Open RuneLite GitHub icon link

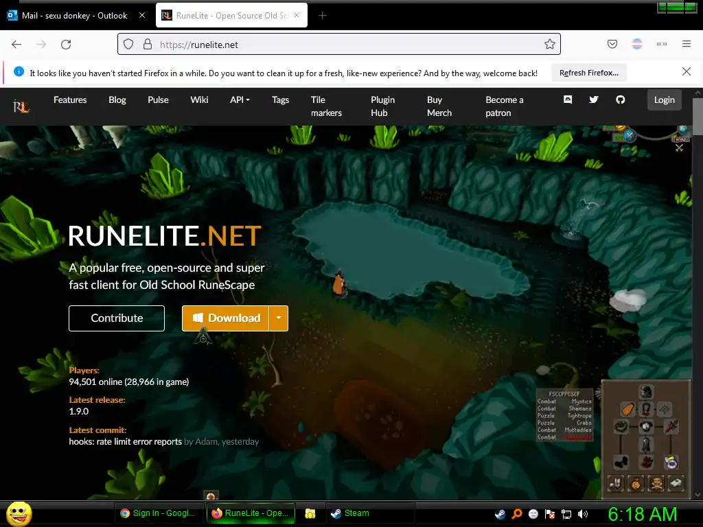click(x=620, y=99)
